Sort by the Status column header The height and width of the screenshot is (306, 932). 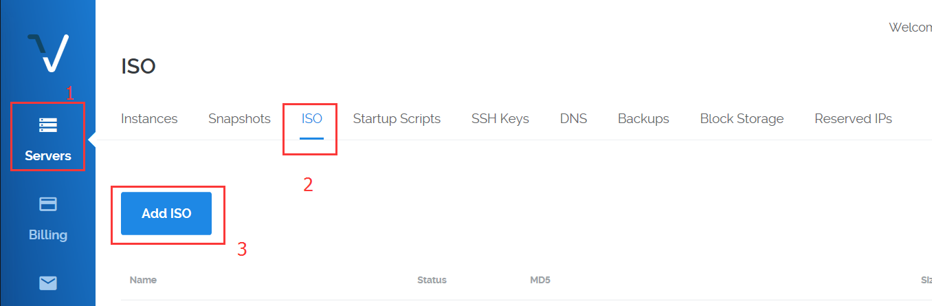[x=432, y=280]
